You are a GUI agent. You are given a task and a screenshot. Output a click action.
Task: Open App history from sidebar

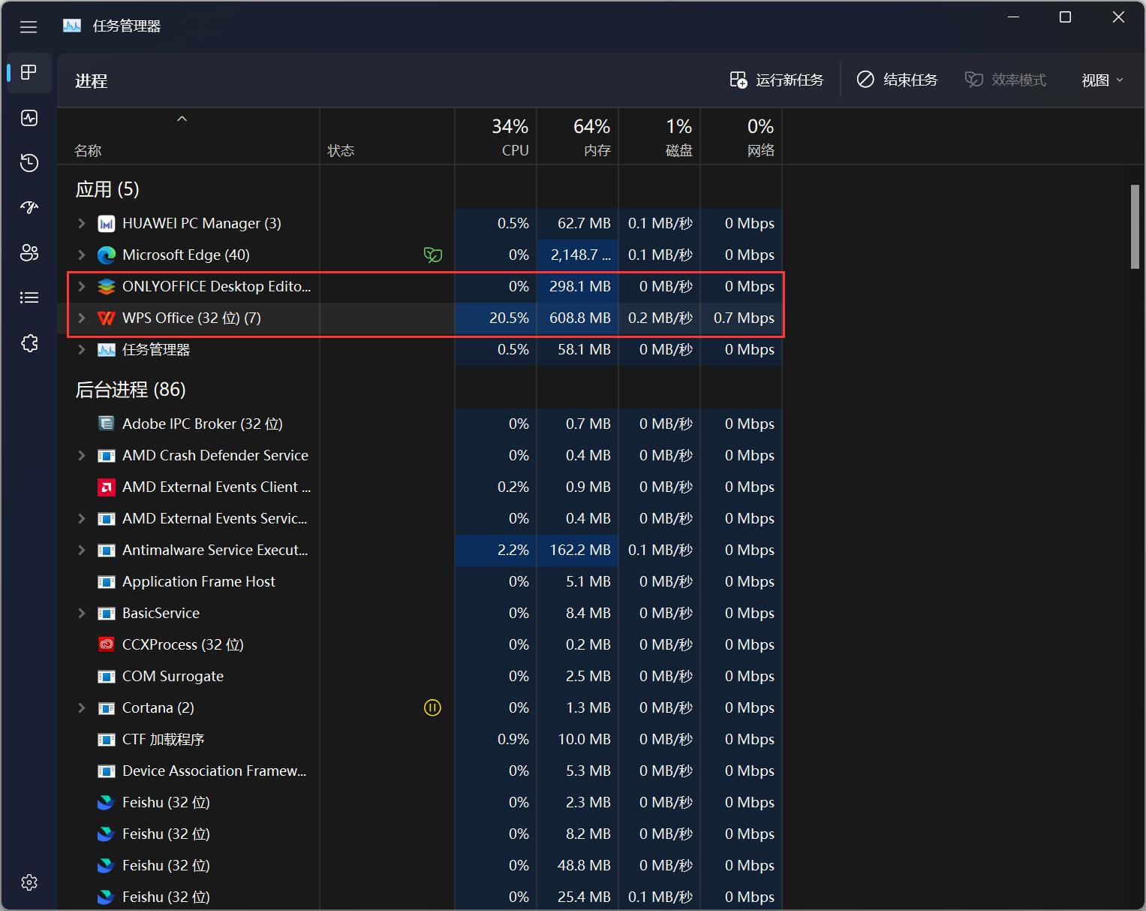click(x=29, y=163)
